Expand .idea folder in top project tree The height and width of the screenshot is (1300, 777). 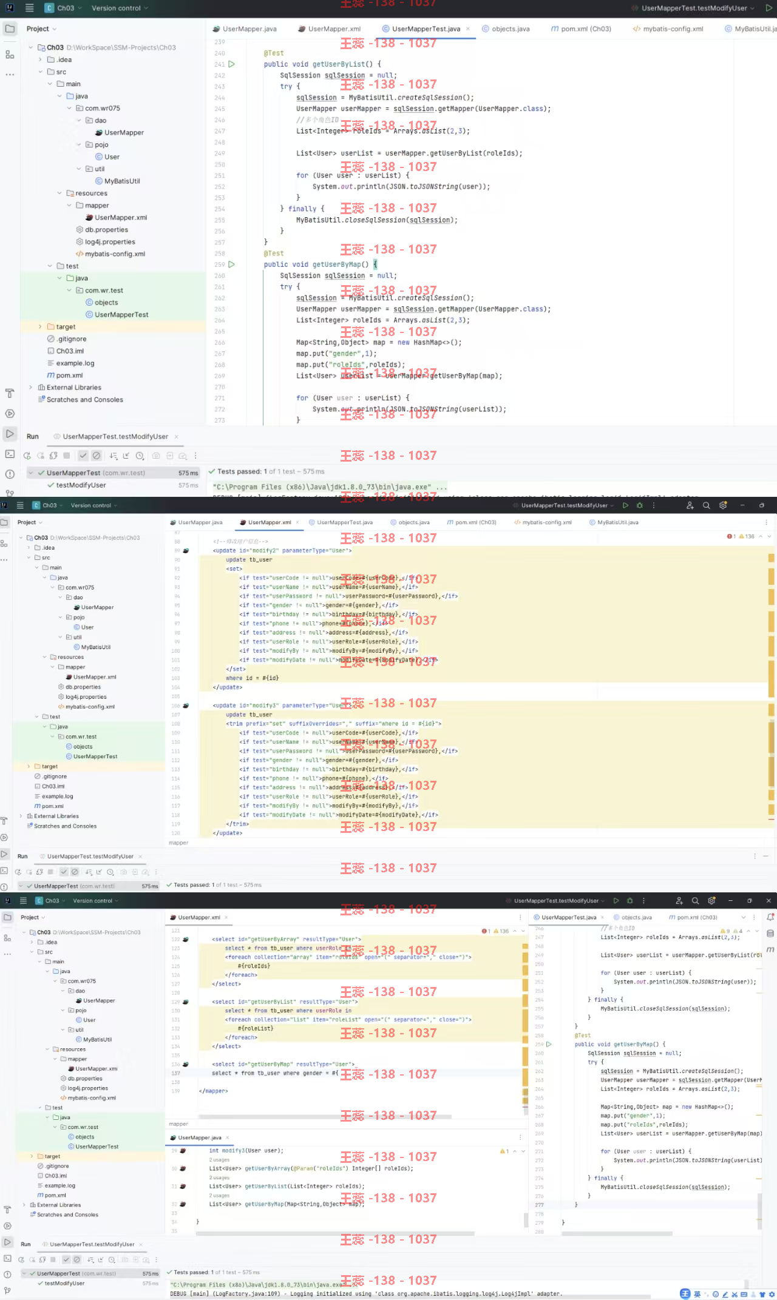[x=41, y=59]
